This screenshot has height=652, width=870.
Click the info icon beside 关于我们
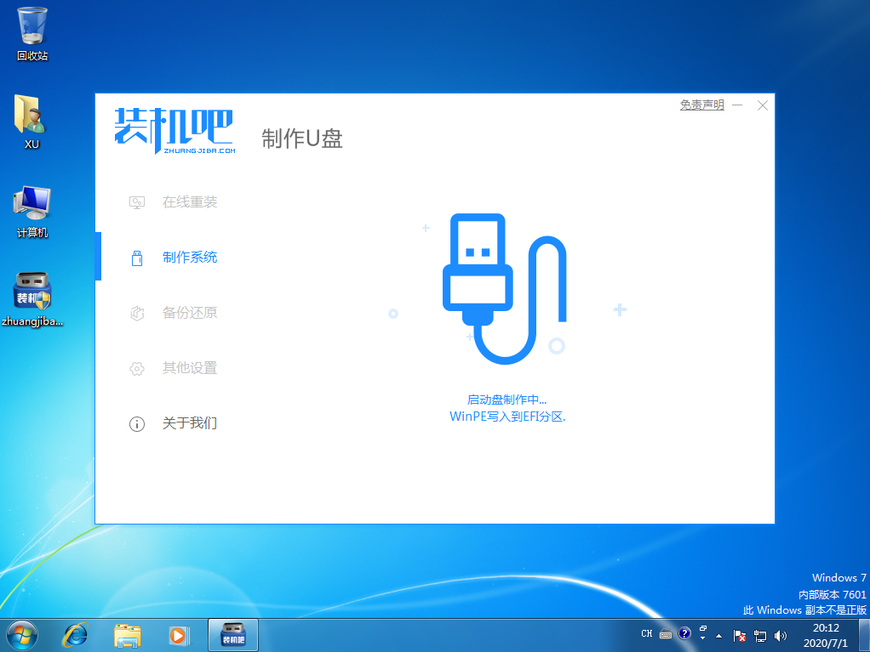coord(136,423)
